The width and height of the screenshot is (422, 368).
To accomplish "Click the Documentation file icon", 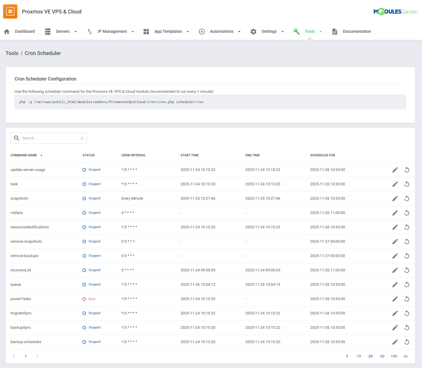I will [335, 31].
